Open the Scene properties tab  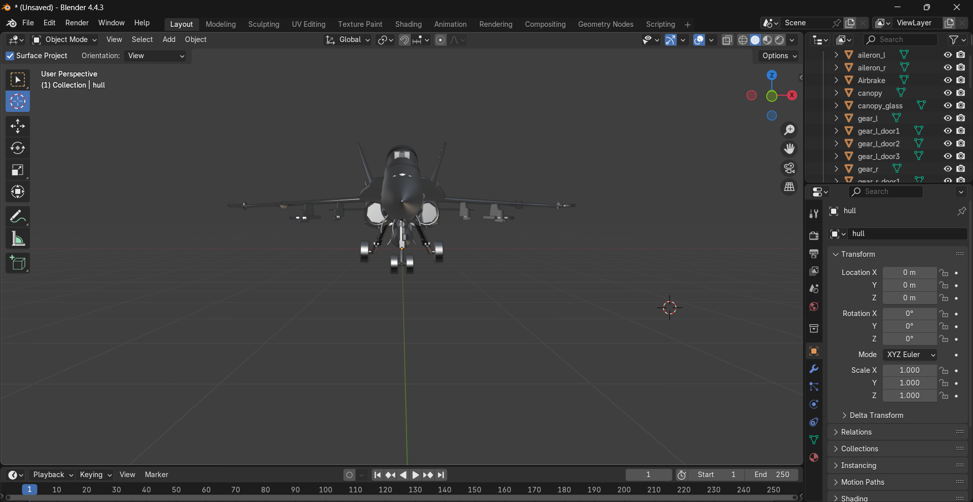[x=814, y=289]
